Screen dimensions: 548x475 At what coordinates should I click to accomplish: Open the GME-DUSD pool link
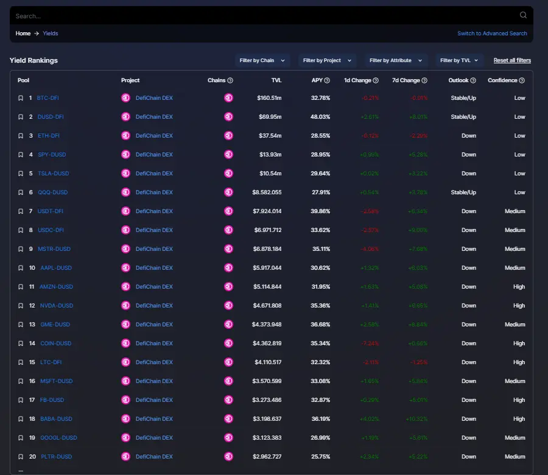55,325
